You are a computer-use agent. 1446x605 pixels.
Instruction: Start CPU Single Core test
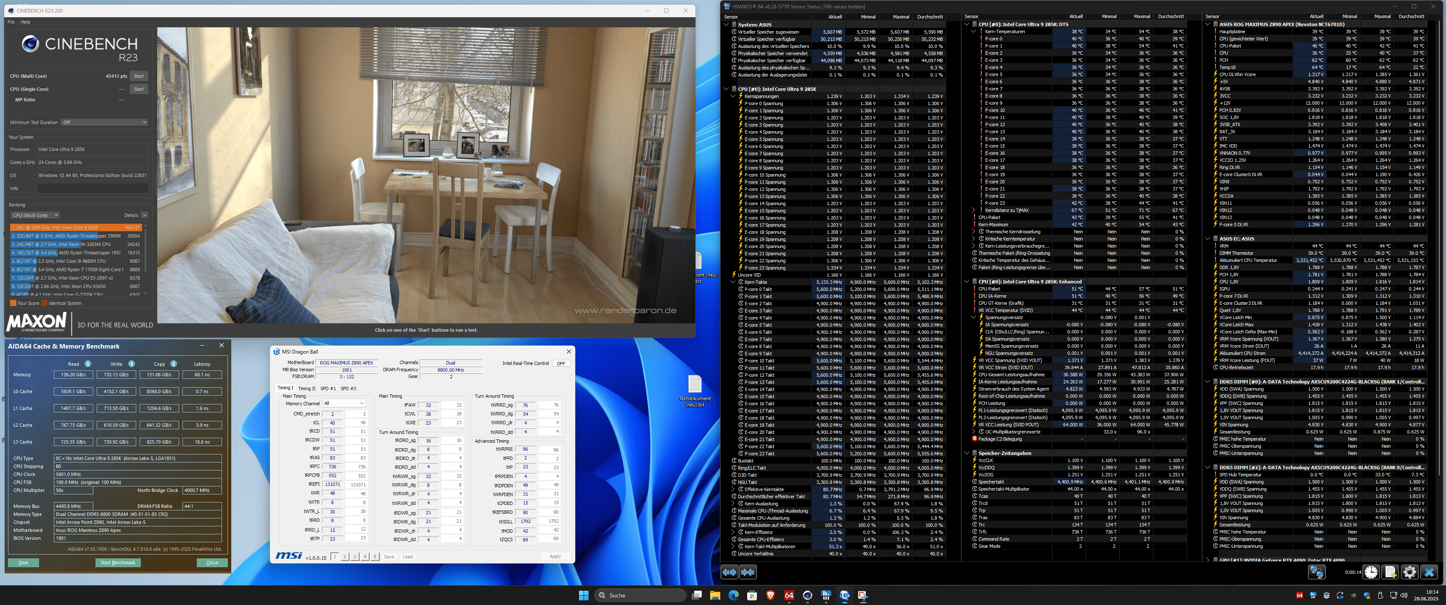point(139,89)
